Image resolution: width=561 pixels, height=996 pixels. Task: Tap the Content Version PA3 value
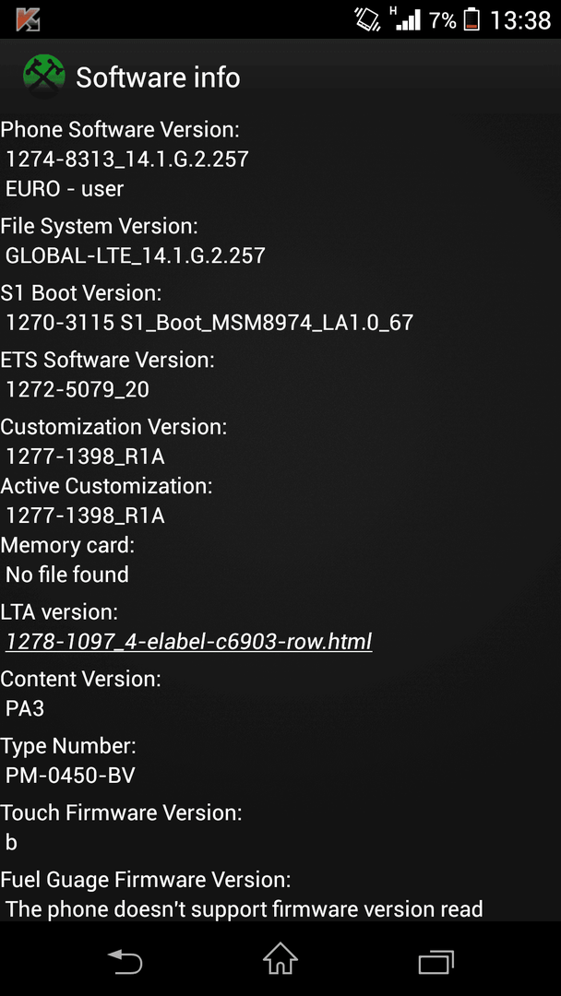pos(25,708)
